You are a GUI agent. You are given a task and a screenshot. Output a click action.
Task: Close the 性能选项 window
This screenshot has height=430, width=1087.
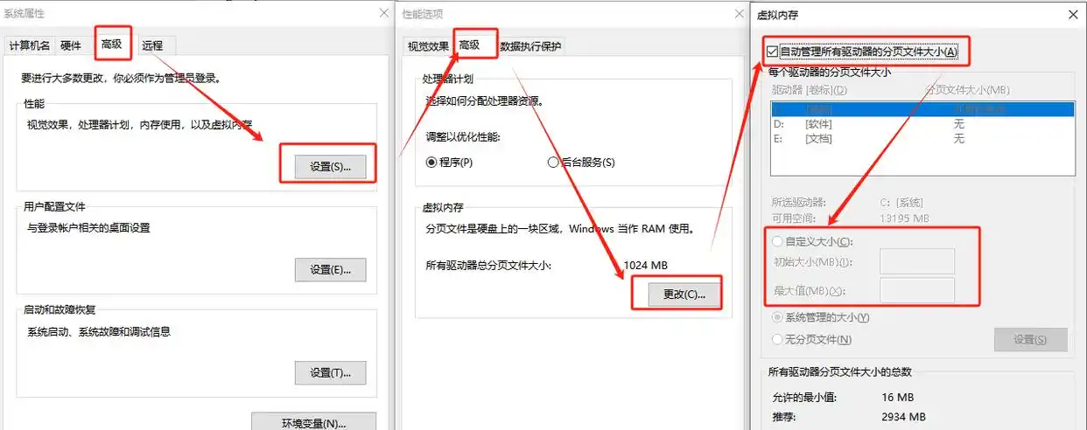pos(738,13)
